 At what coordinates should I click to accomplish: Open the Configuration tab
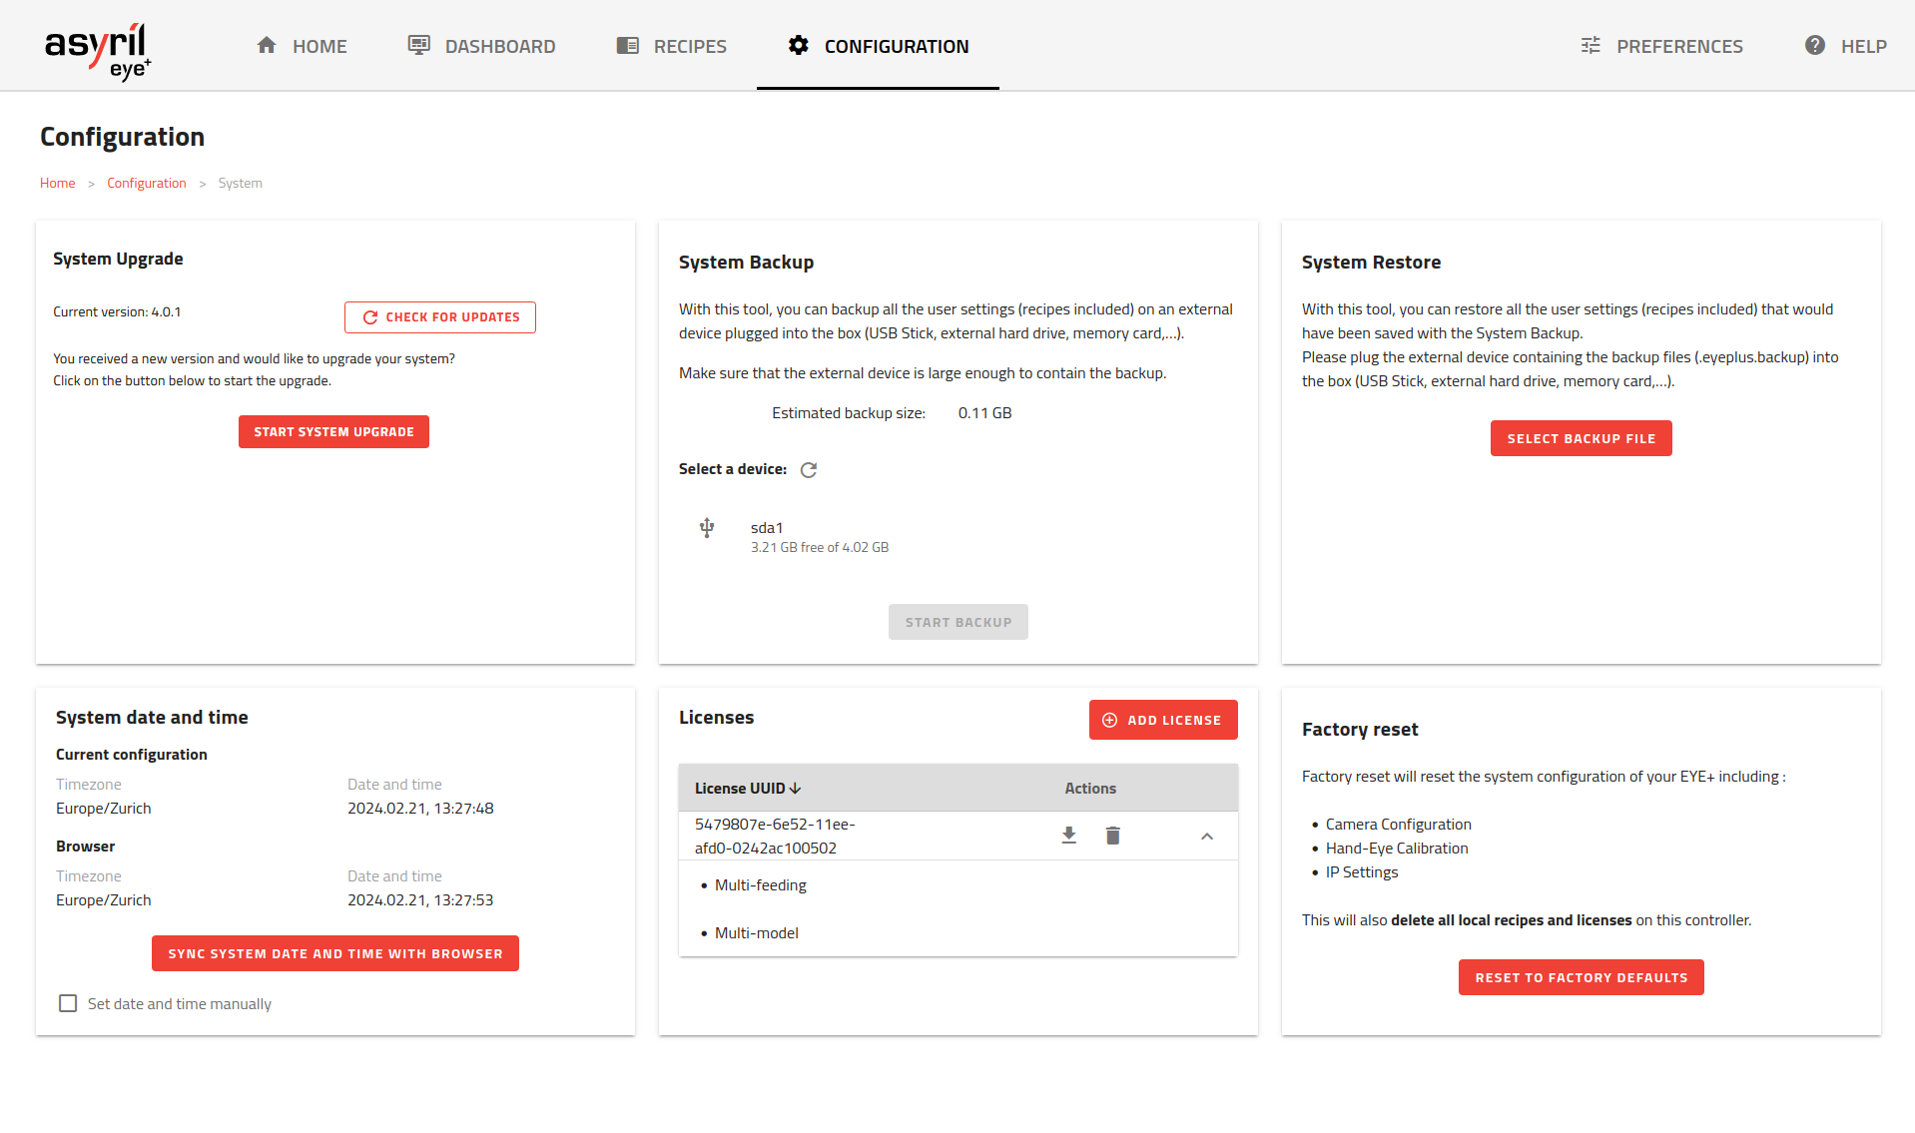[878, 46]
